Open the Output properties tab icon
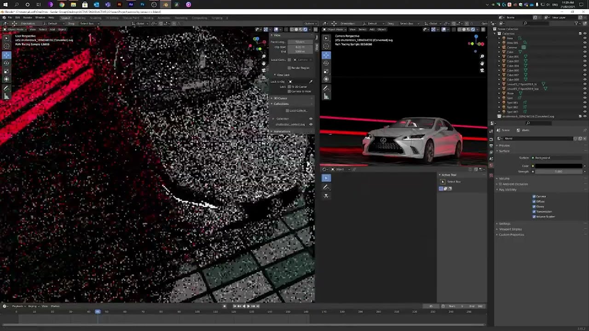Screen dimensions: 589x331 tap(491, 145)
